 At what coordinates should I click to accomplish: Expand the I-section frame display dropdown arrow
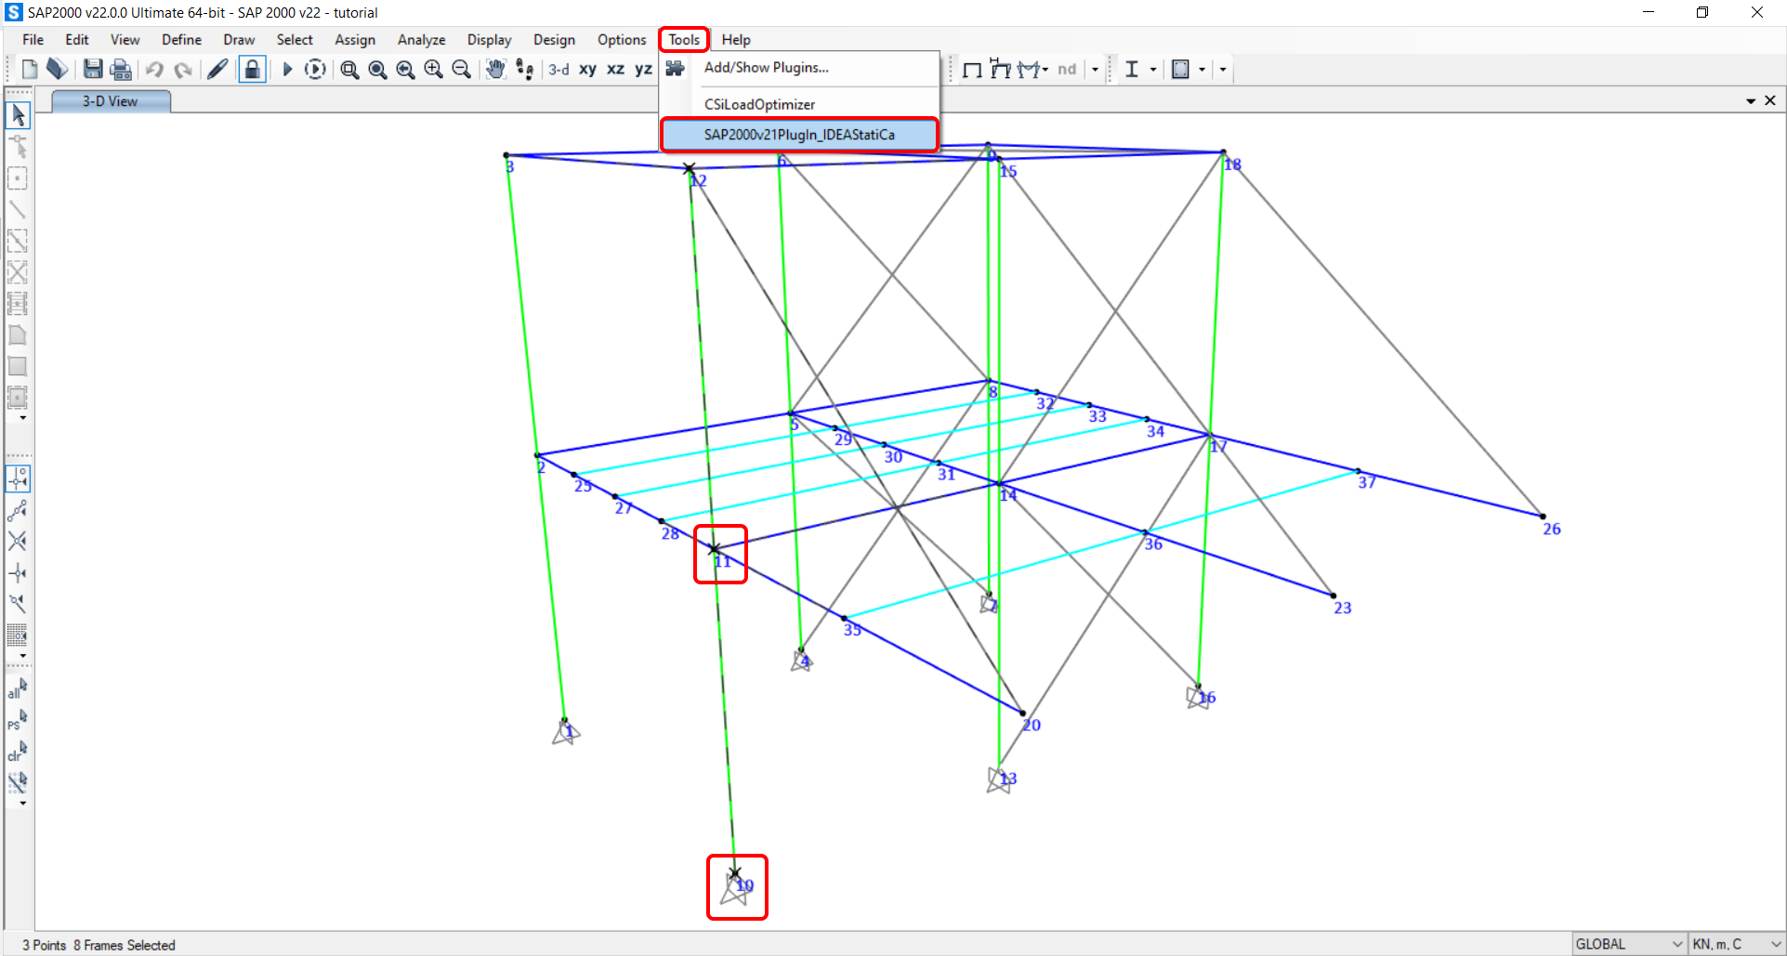click(1153, 70)
